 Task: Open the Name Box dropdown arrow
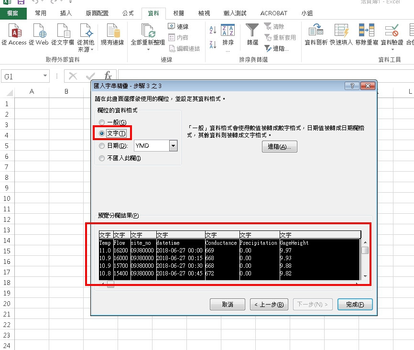(x=45, y=76)
